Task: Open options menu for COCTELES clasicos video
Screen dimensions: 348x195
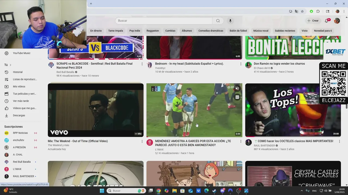Action: (x=339, y=141)
